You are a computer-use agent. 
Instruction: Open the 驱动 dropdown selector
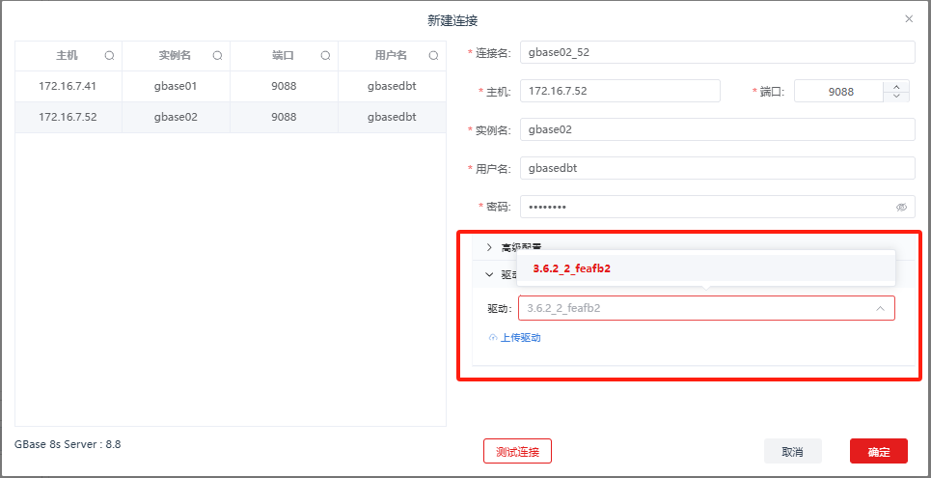[x=705, y=308]
